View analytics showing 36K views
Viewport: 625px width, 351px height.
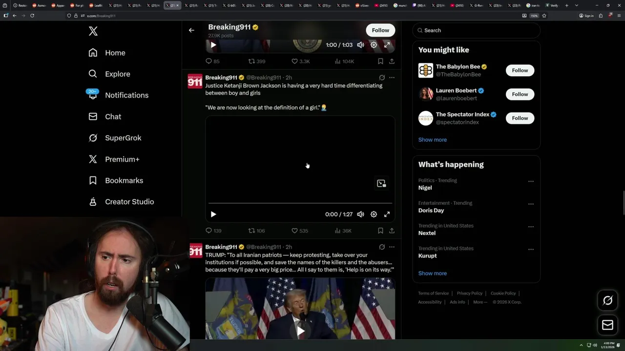click(x=343, y=231)
